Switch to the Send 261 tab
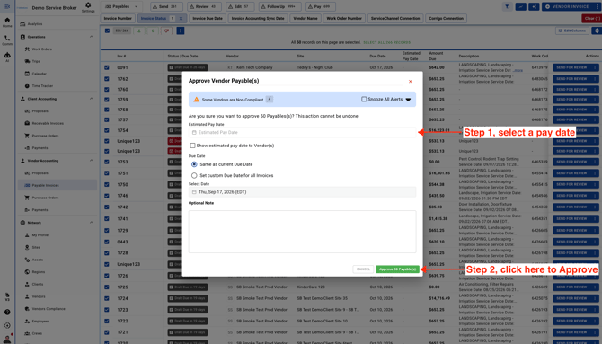Screen dimensions: 602x344 coord(165,6)
